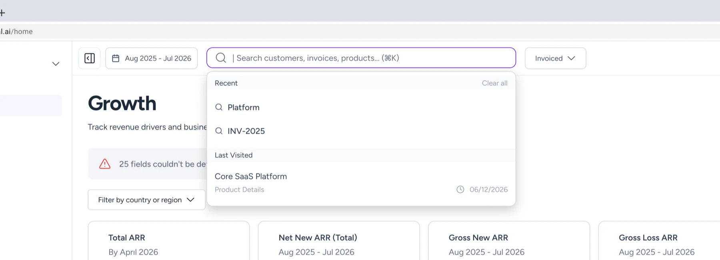Click search icon beside Platform recent item
Viewport: 720px width, 260px height.
(x=219, y=107)
